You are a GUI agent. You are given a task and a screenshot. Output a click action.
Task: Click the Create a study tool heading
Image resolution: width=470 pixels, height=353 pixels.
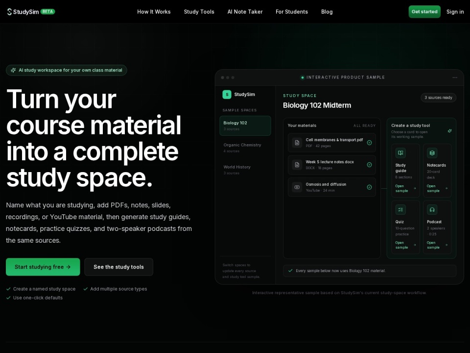410,126
